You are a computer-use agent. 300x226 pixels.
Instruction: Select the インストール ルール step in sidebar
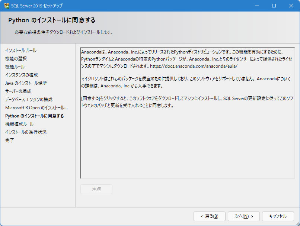[x=21, y=51]
